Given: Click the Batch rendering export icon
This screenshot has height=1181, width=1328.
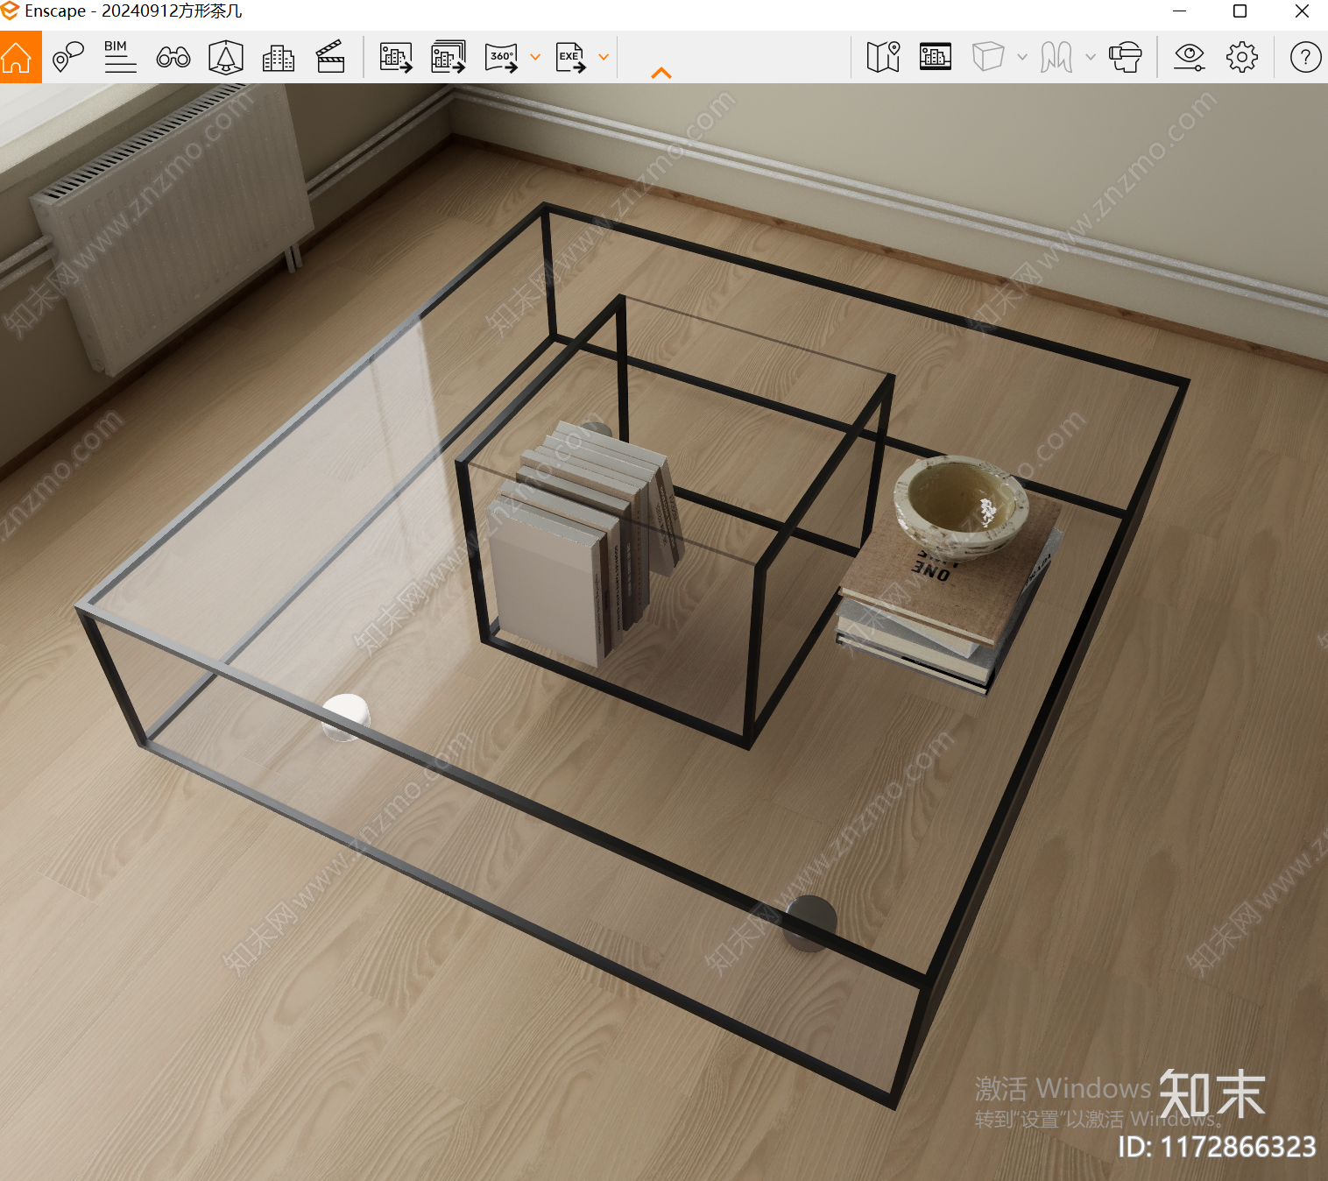Looking at the screenshot, I should click(x=449, y=57).
